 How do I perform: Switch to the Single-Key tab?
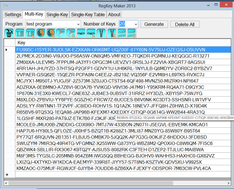[57, 15]
